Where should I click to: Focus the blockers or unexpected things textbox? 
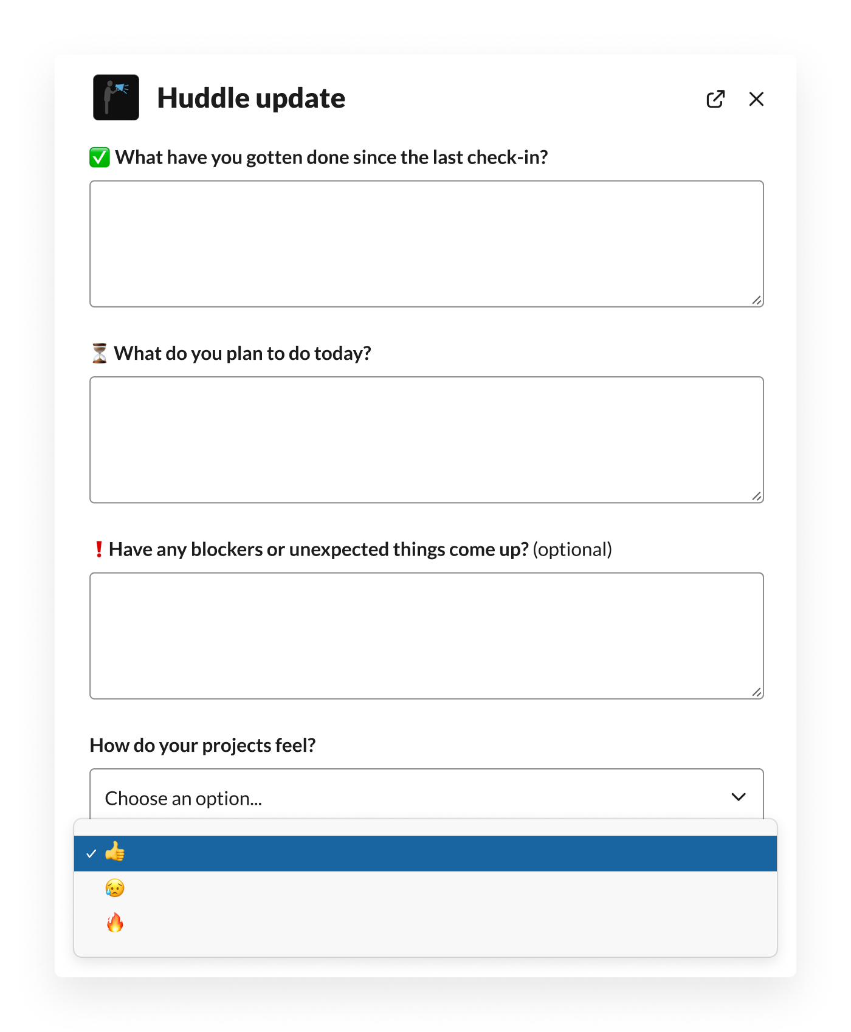pos(427,636)
